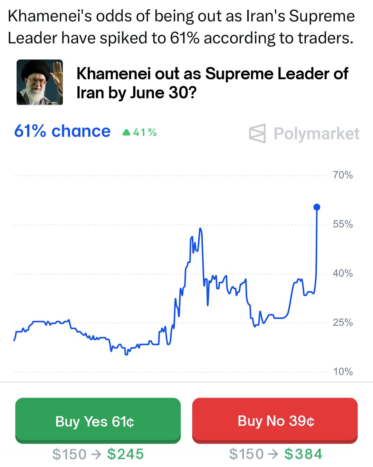Click the Polymarket wordmark text
Screen dimensions: 373x467
tap(316, 134)
